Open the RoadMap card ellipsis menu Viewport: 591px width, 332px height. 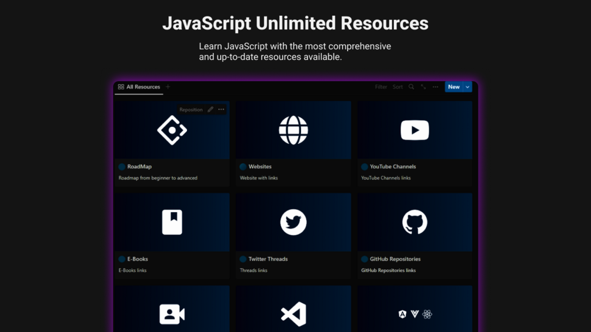click(221, 109)
